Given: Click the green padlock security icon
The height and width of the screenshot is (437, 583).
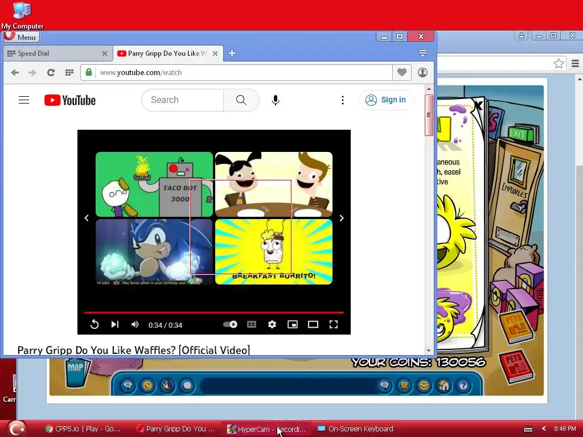Looking at the screenshot, I should [x=88, y=72].
